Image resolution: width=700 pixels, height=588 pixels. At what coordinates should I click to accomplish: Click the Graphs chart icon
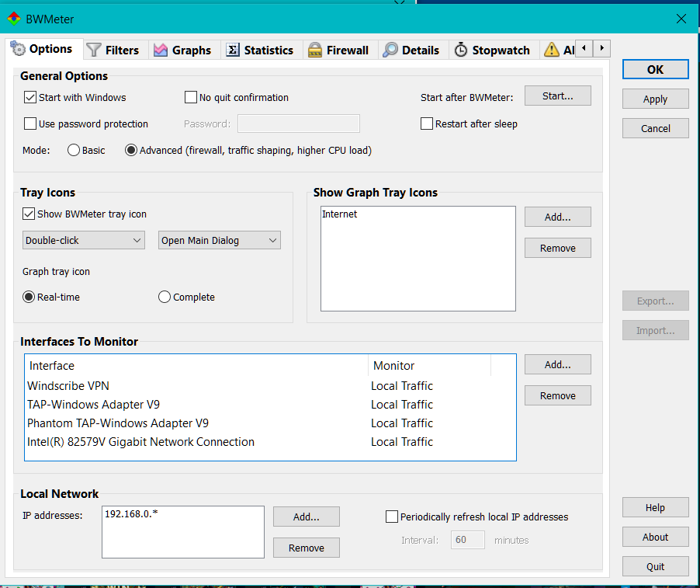[x=161, y=50]
